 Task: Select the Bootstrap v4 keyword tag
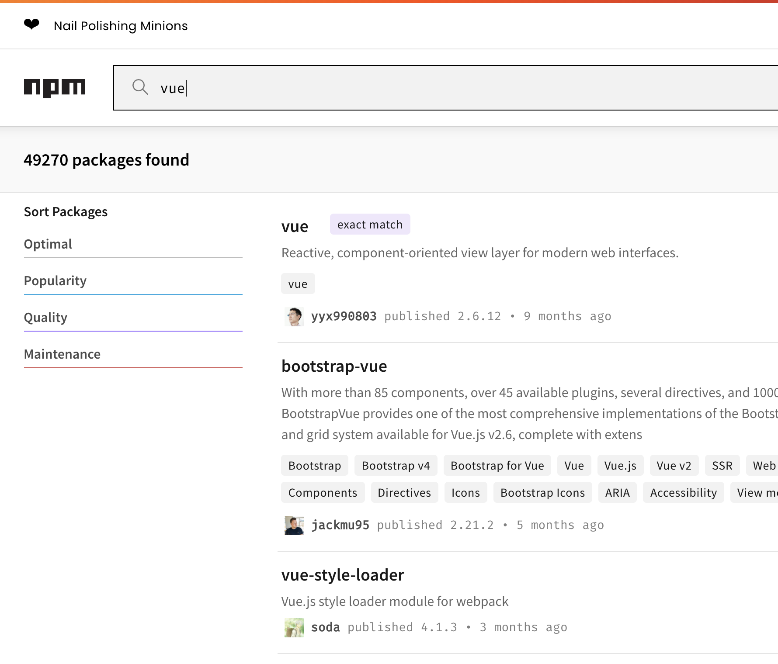tap(396, 466)
